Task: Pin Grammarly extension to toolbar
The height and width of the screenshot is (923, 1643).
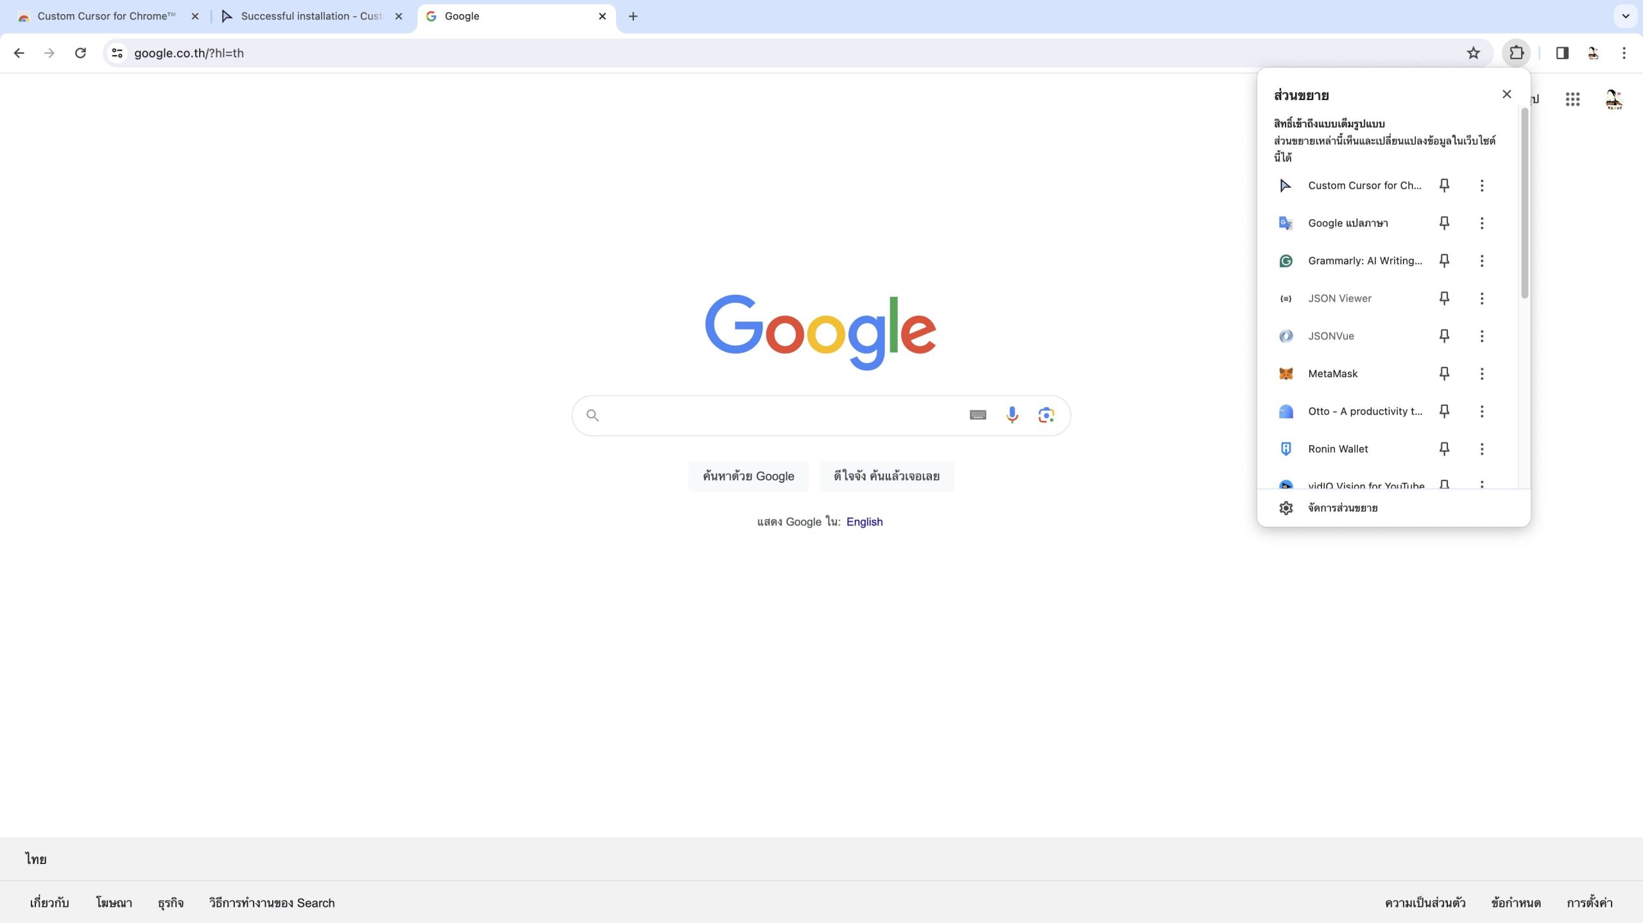Action: pyautogui.click(x=1444, y=260)
